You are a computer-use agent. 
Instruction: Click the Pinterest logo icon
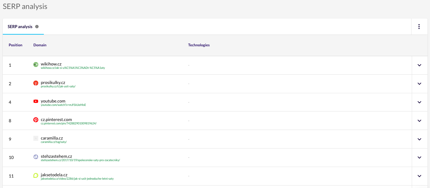pyautogui.click(x=36, y=120)
